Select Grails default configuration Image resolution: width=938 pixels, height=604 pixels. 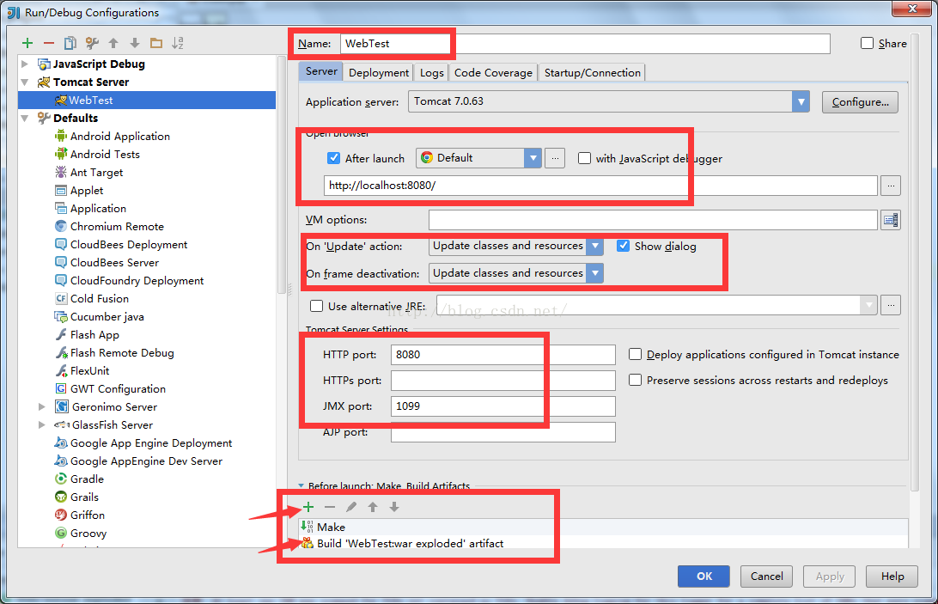76,497
